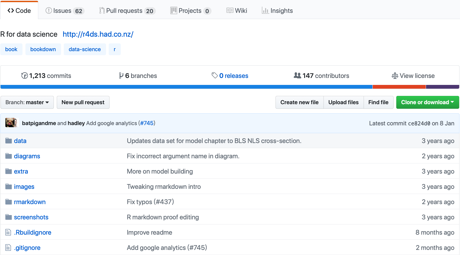Click the releases tag icon
460x255 pixels.
click(x=214, y=76)
